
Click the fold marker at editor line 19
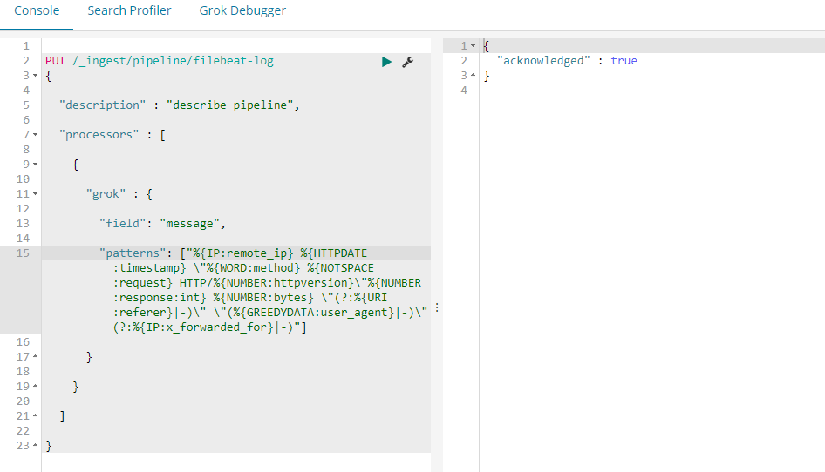point(35,387)
